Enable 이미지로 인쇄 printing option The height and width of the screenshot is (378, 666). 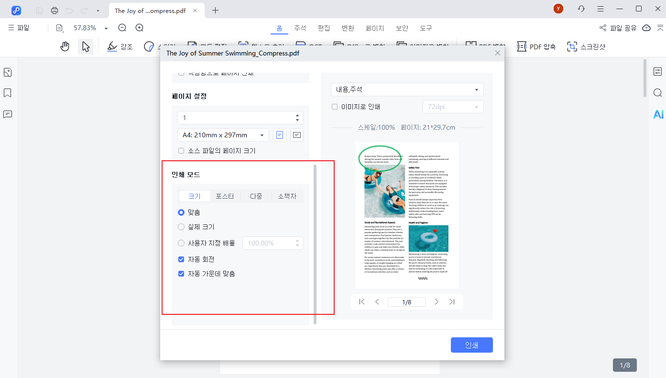coord(334,107)
